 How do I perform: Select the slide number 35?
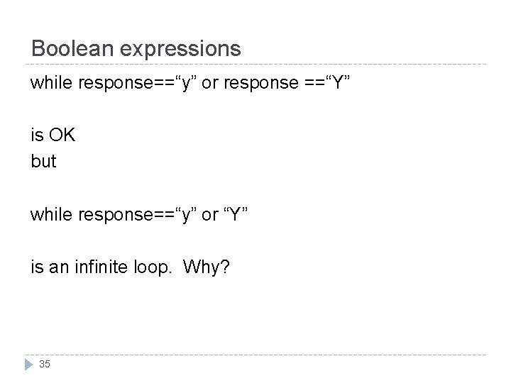[x=45, y=364]
